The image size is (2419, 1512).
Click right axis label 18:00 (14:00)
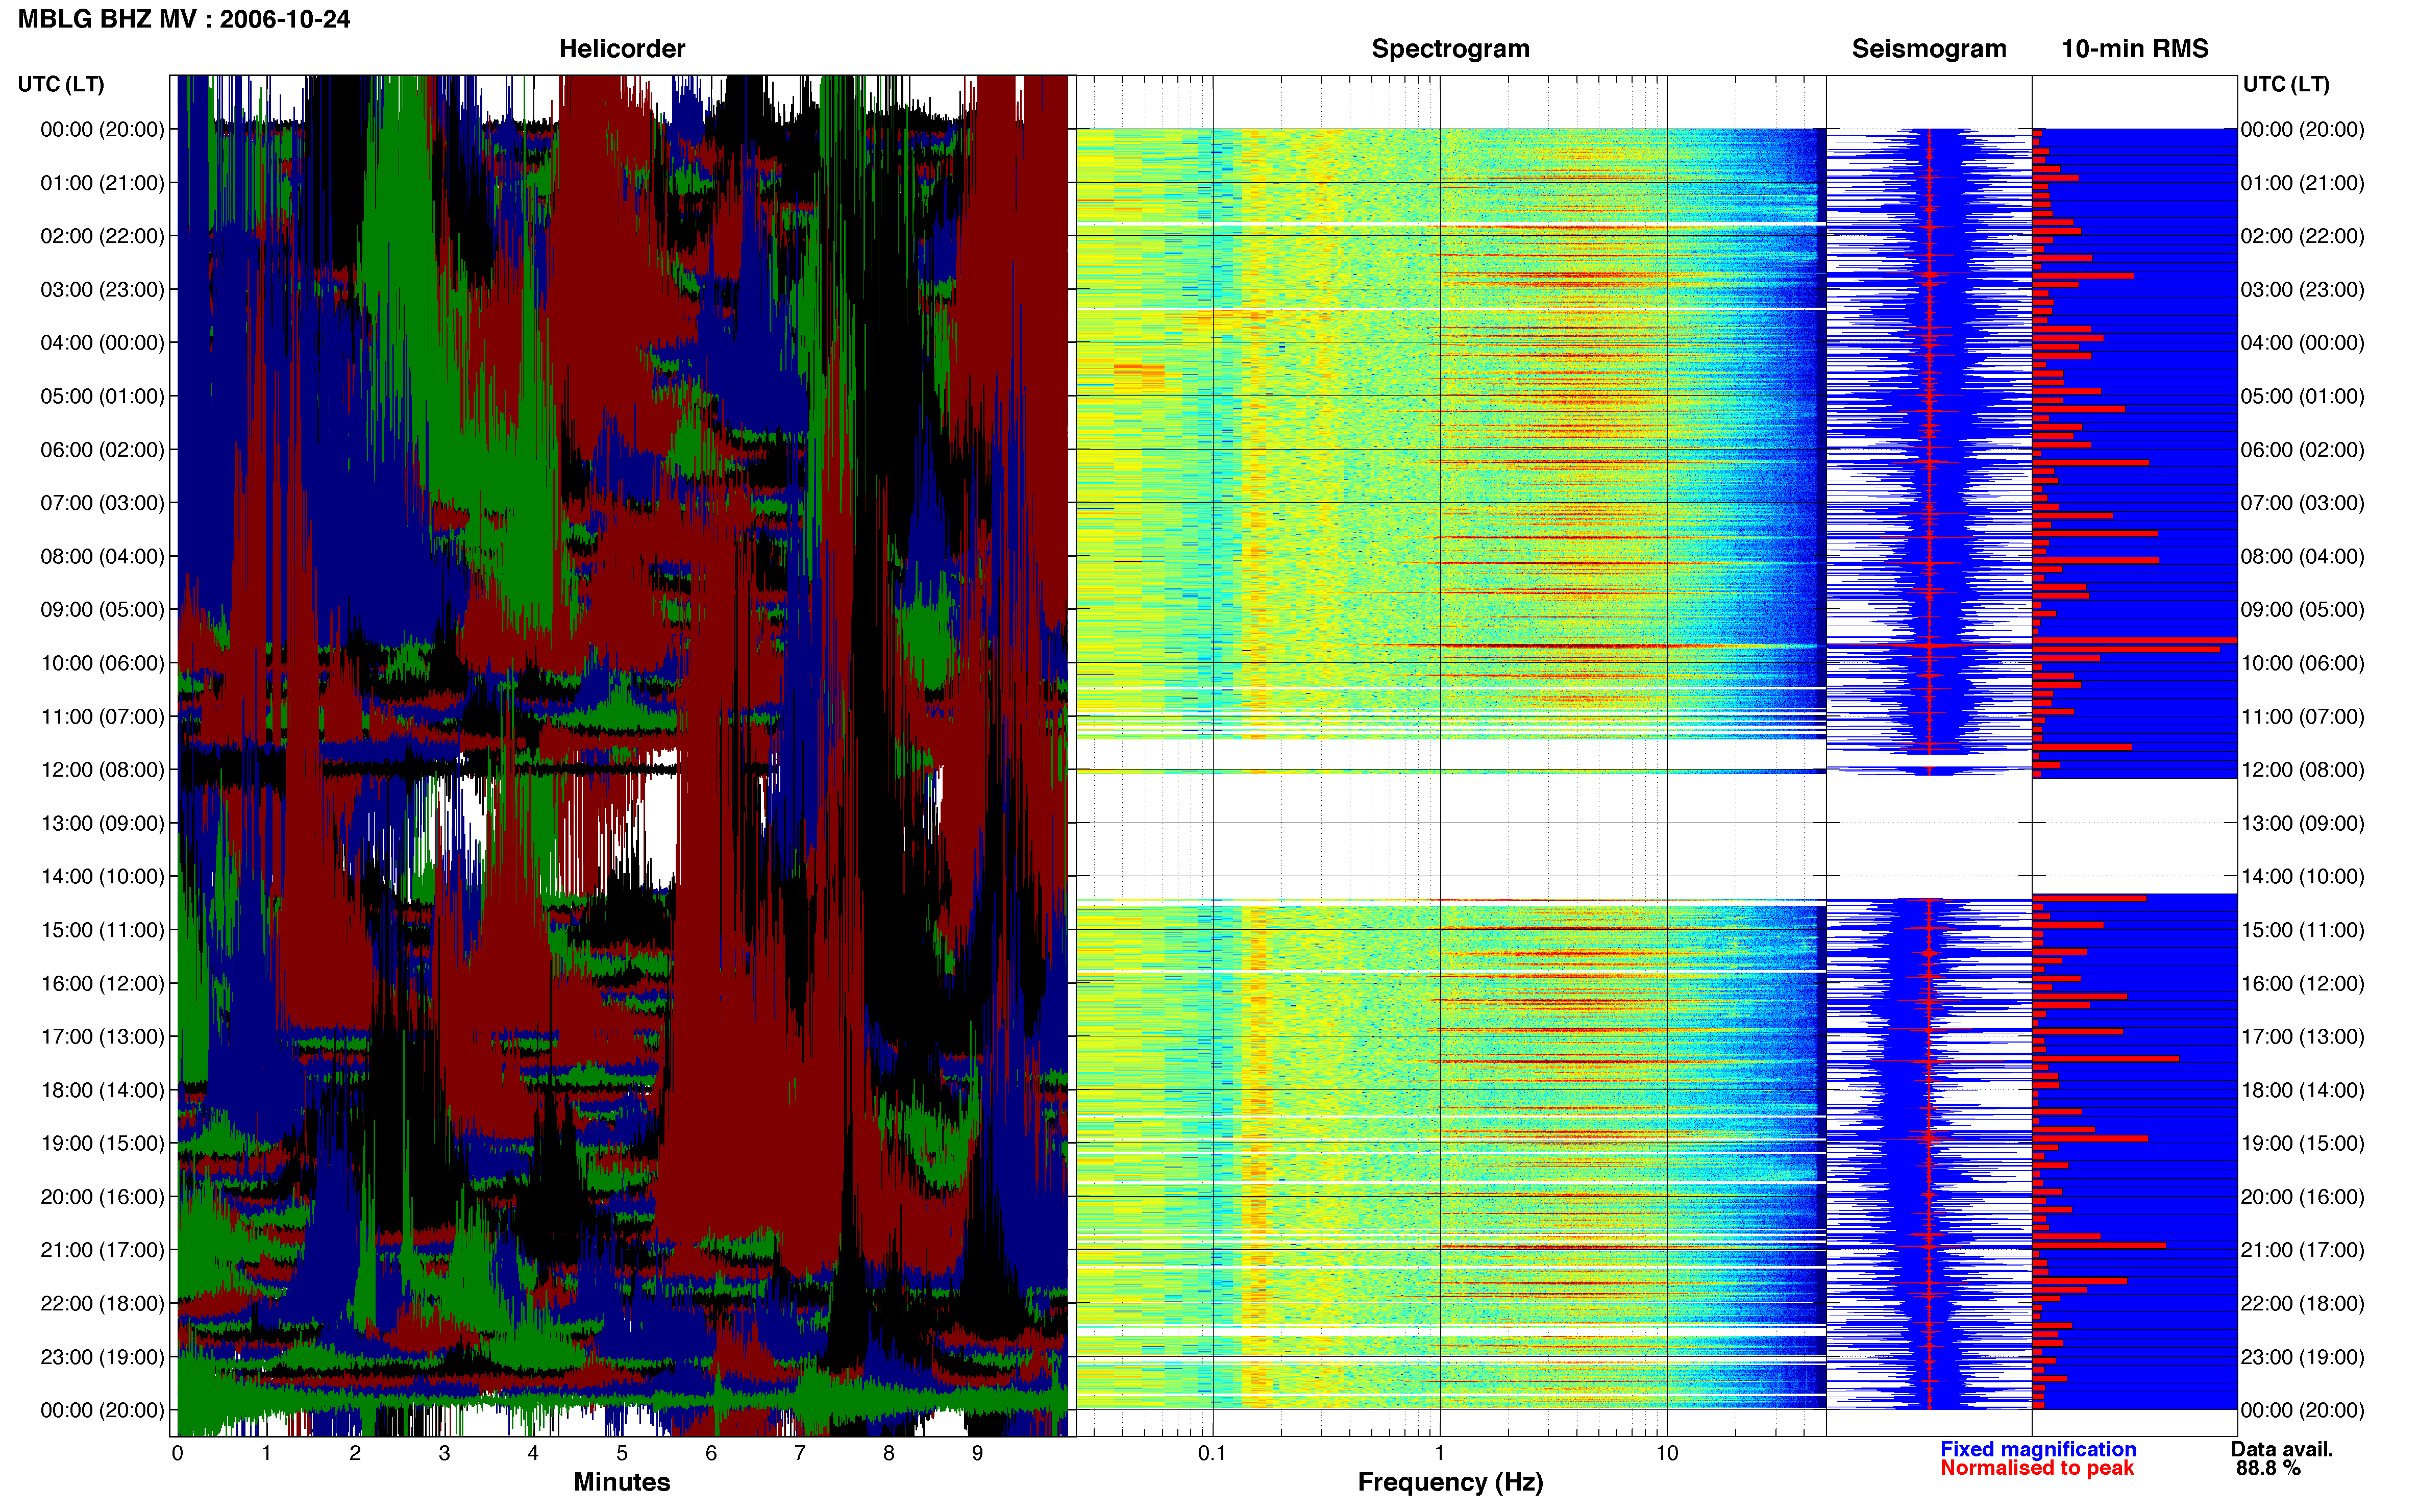pyautogui.click(x=2302, y=1090)
